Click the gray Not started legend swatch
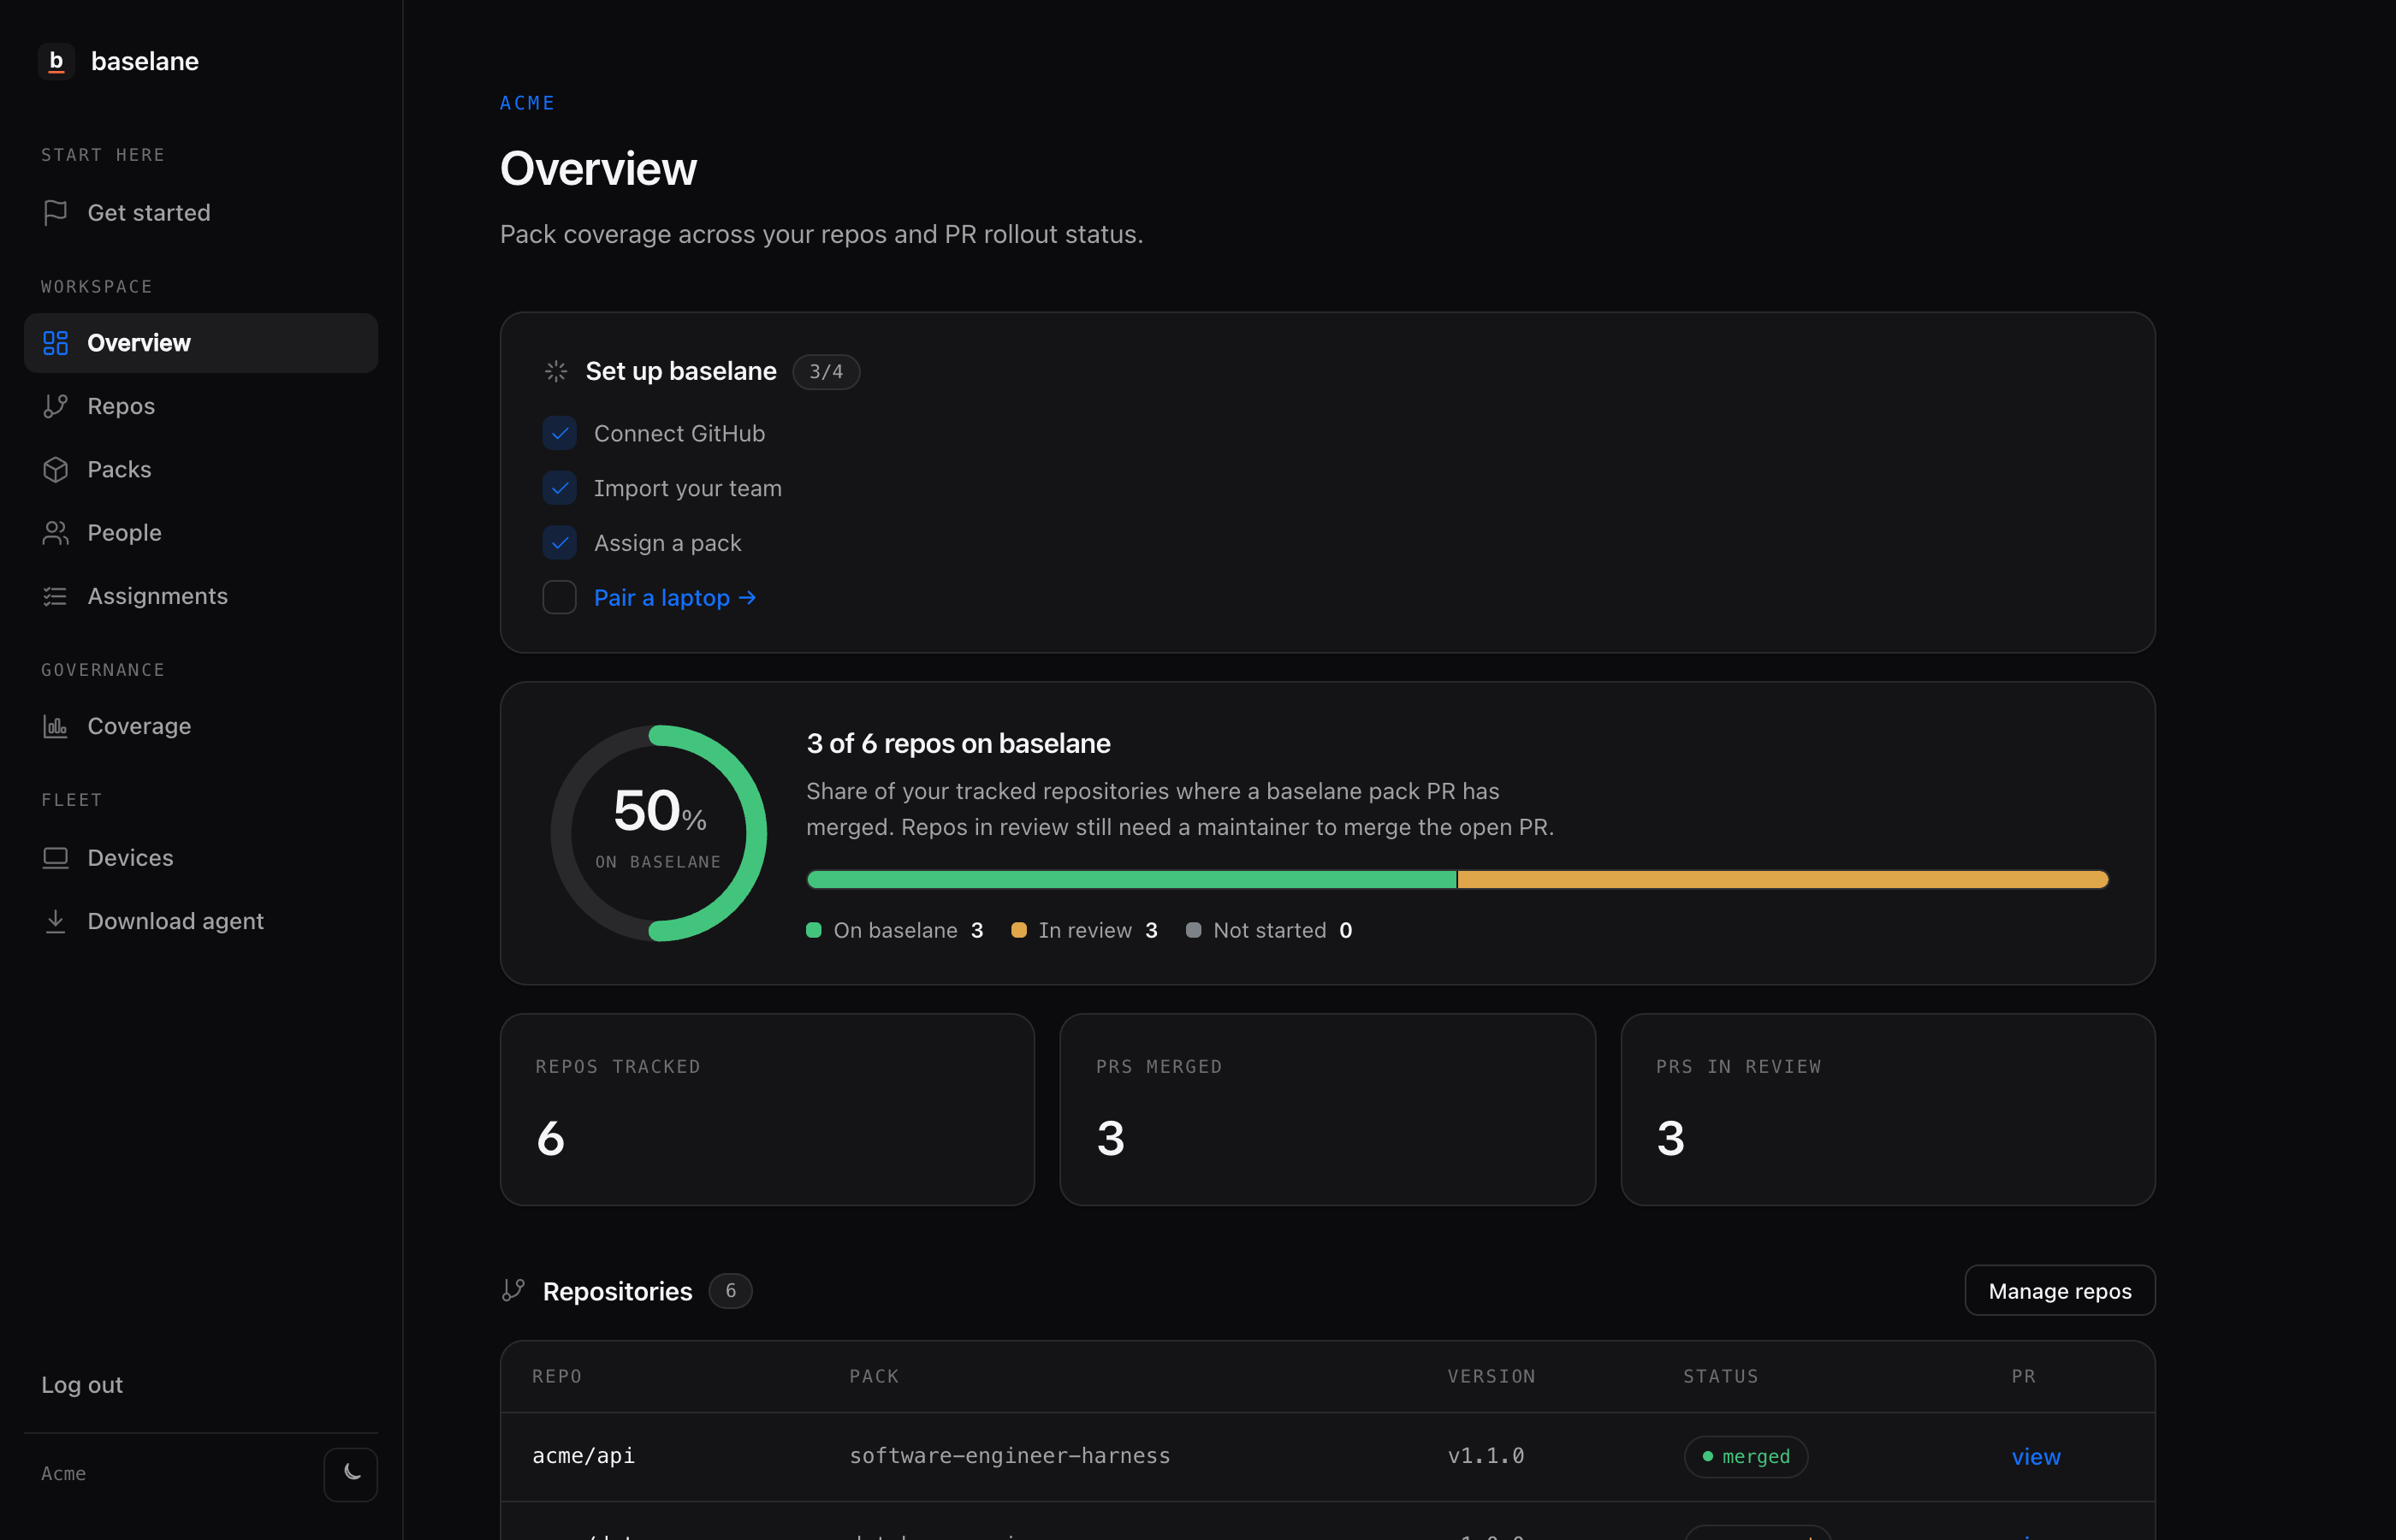This screenshot has width=2396, height=1540. [x=1193, y=930]
